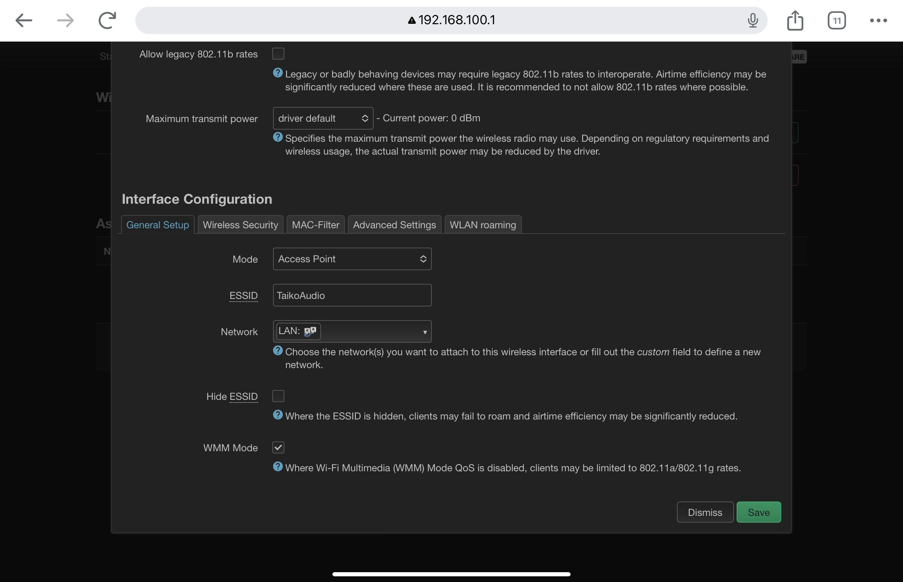903x582 pixels.
Task: Uncheck the WMM Mode checkbox
Action: (x=278, y=447)
